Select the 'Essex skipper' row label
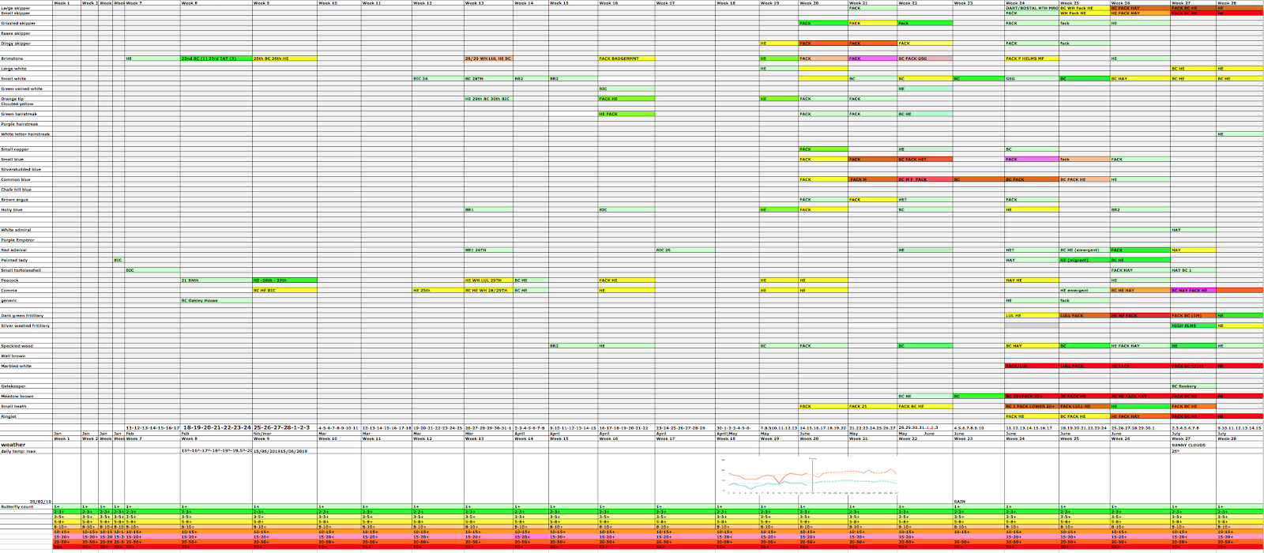Viewport: 1264px width, 553px height. [15, 33]
